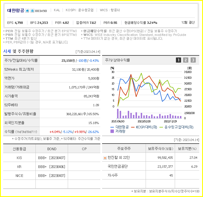The image size is (203, 197).
Task: Click the BOND column header
Action: (x=52, y=149)
